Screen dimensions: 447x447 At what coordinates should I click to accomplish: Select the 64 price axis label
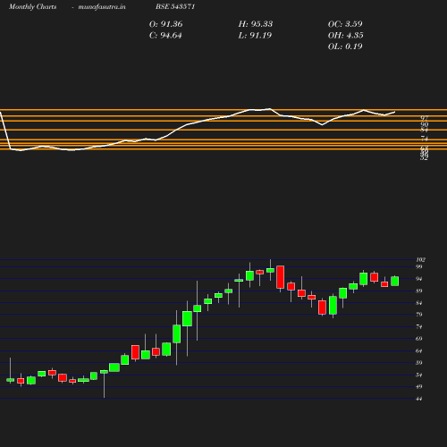click(419, 350)
